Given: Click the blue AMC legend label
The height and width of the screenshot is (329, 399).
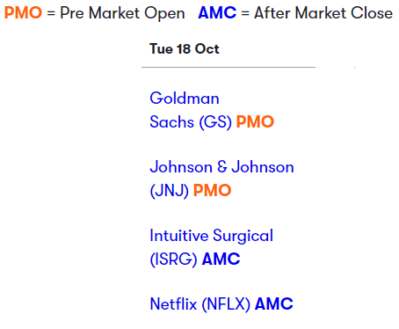Looking at the screenshot, I should 217,13.
